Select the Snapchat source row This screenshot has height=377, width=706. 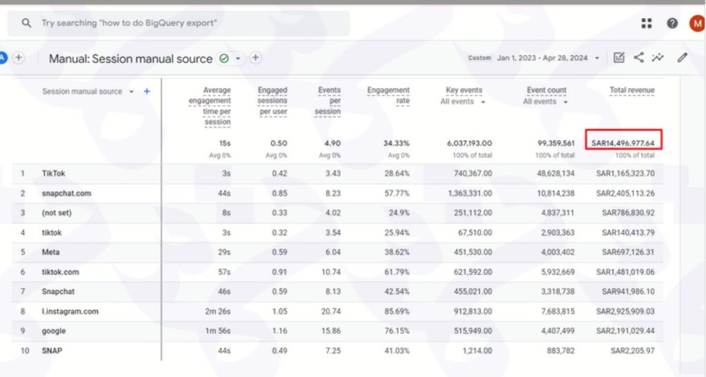(338, 292)
